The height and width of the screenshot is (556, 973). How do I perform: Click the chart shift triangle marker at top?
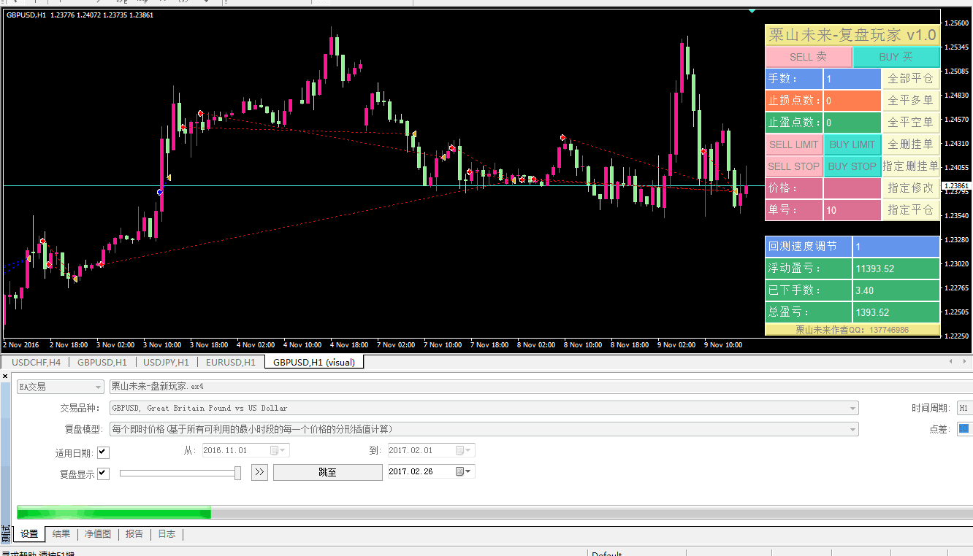pos(752,10)
